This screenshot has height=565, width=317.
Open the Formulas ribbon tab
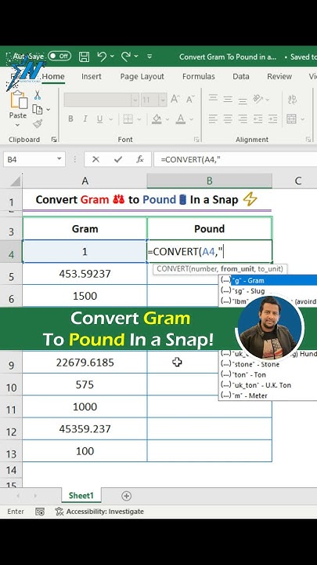pyautogui.click(x=198, y=76)
